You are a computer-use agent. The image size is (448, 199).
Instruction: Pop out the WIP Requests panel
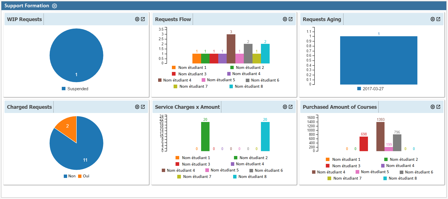pyautogui.click(x=143, y=19)
